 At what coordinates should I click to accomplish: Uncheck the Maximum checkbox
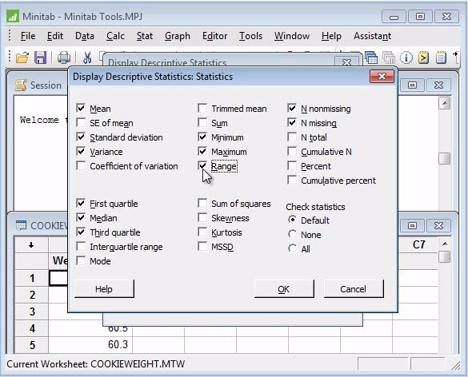[x=202, y=151]
